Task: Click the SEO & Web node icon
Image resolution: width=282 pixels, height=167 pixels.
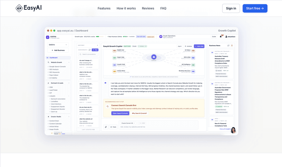Action: (193, 58)
